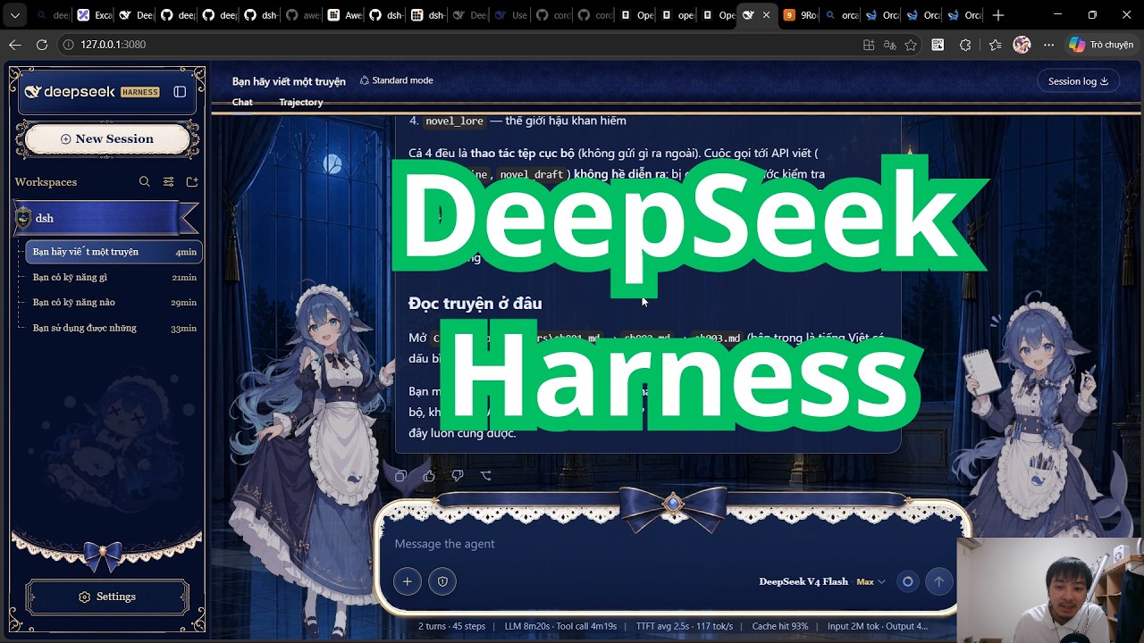Switch to the 9Ro browser tab
This screenshot has height=643, width=1144.
800,15
